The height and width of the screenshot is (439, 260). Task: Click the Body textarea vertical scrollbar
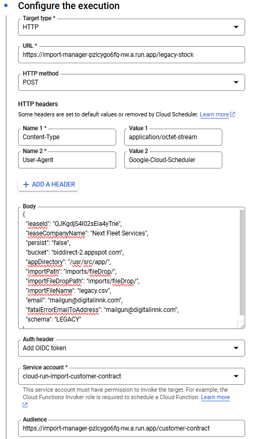242,263
